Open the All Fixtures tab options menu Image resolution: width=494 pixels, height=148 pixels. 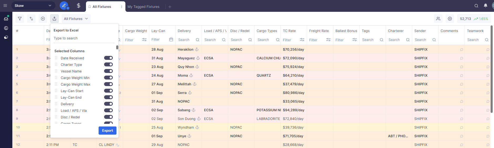pyautogui.click(x=121, y=7)
